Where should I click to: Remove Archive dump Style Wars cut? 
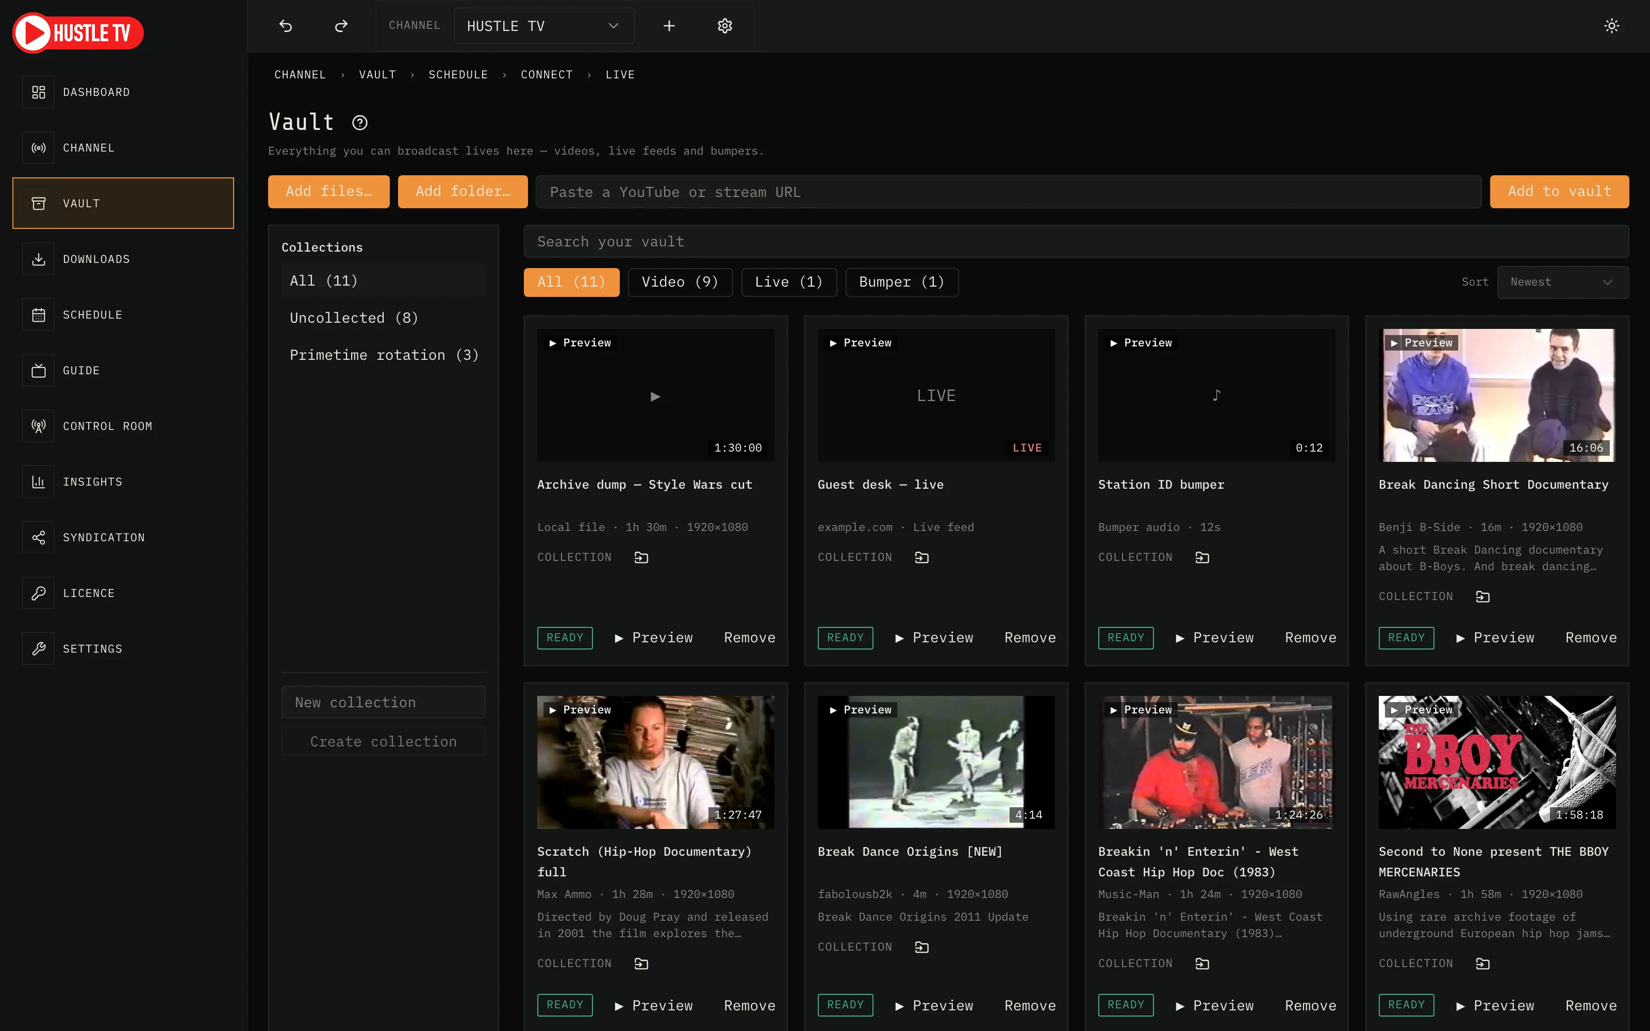749,638
